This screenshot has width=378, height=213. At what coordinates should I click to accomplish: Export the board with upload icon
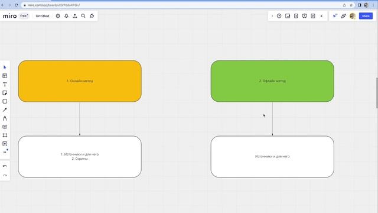[x=75, y=16]
